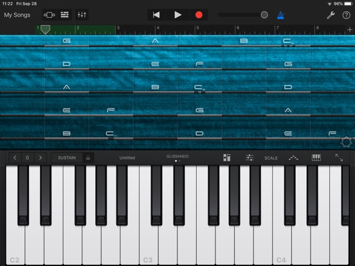Start recording with the red button
The height and width of the screenshot is (266, 355).
(199, 15)
